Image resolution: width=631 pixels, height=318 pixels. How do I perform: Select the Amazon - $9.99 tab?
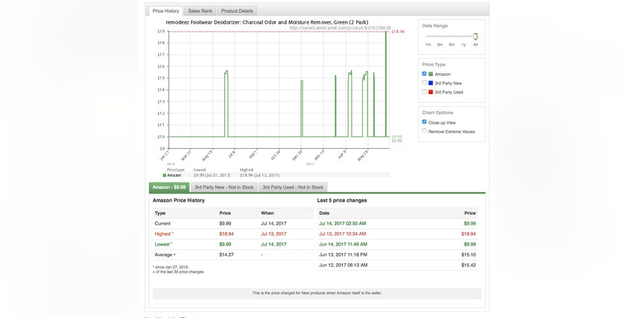(x=169, y=187)
